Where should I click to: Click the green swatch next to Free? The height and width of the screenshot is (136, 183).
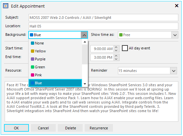[x=121, y=35]
